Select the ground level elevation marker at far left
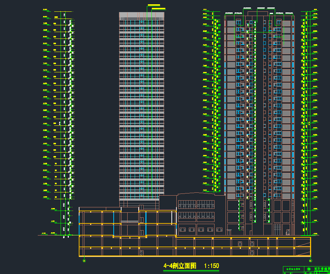The image size is (330, 274). (x=45, y=234)
